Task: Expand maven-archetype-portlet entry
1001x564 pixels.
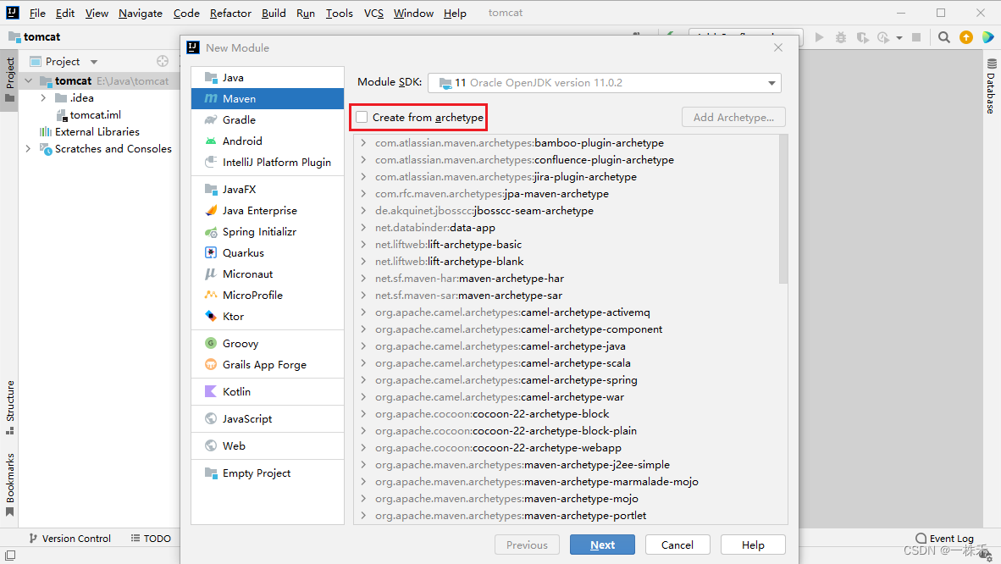Action: coord(363,516)
